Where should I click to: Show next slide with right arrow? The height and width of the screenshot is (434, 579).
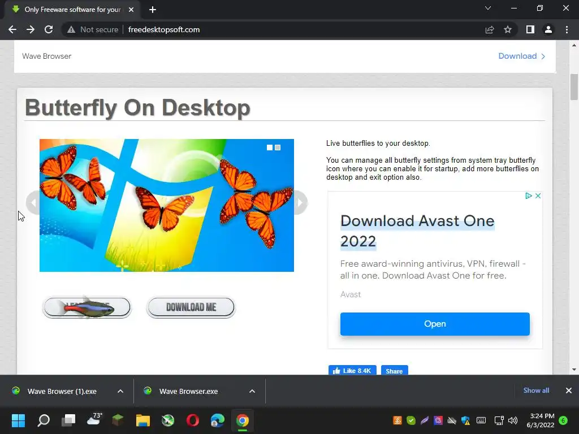point(301,202)
